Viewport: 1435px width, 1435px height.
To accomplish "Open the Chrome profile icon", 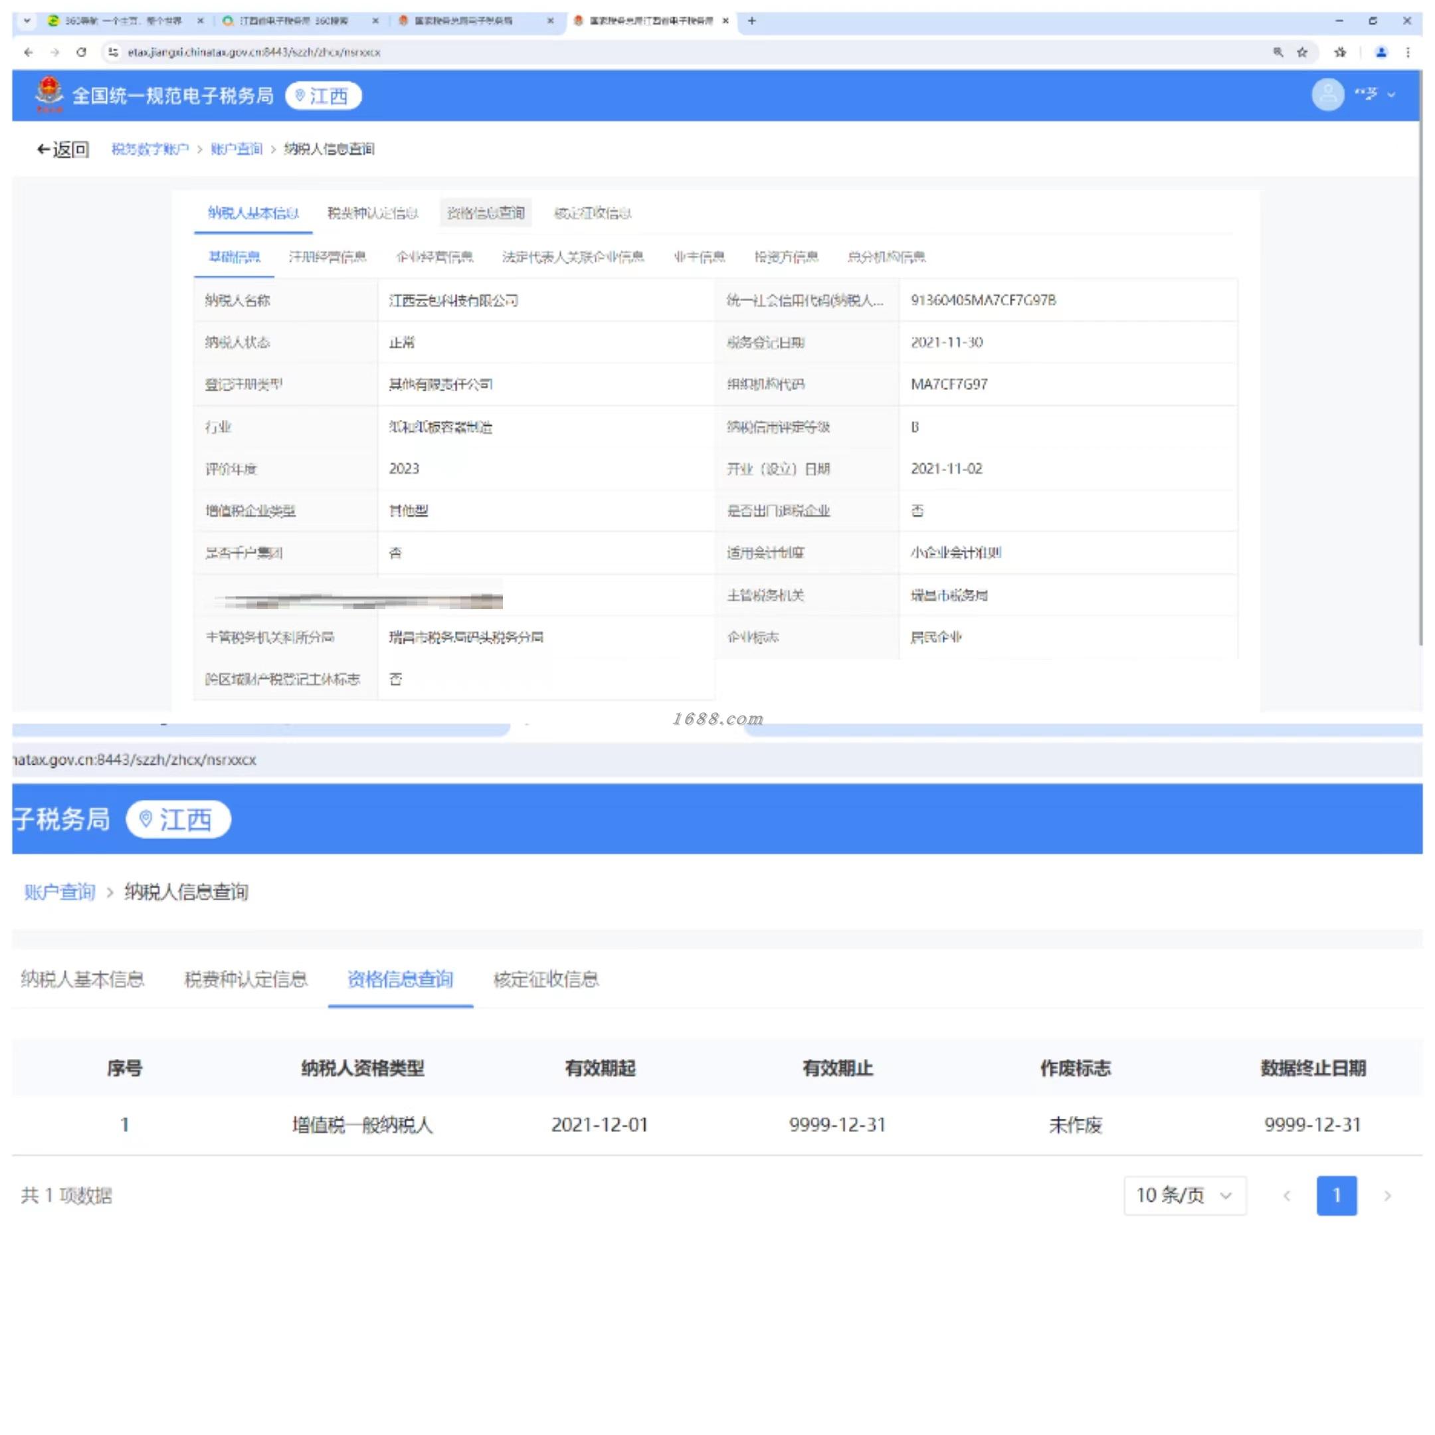I will point(1381,52).
